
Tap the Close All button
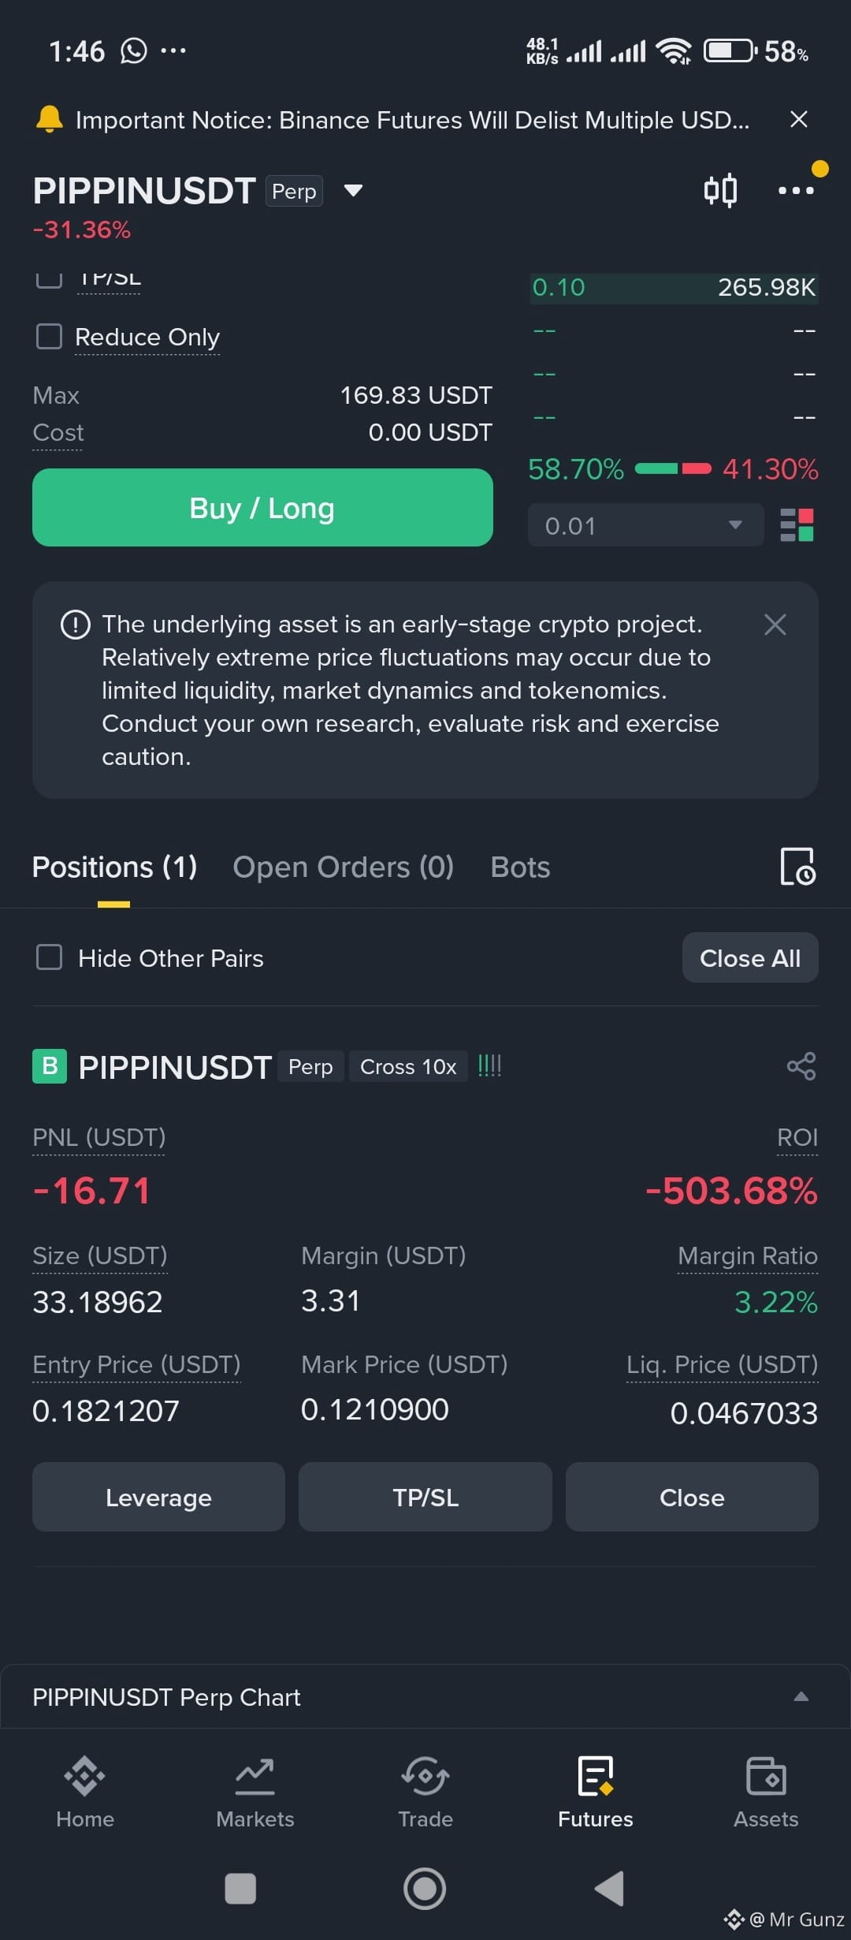click(750, 957)
